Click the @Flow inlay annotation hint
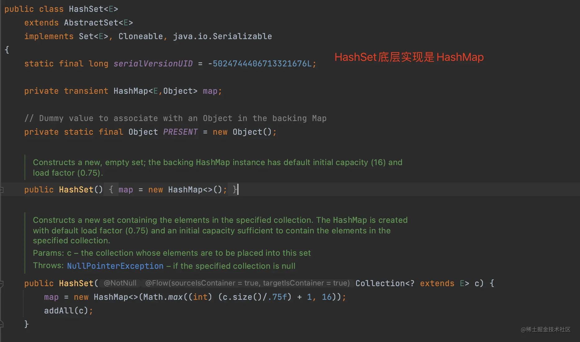This screenshot has height=342, width=580. (248, 283)
